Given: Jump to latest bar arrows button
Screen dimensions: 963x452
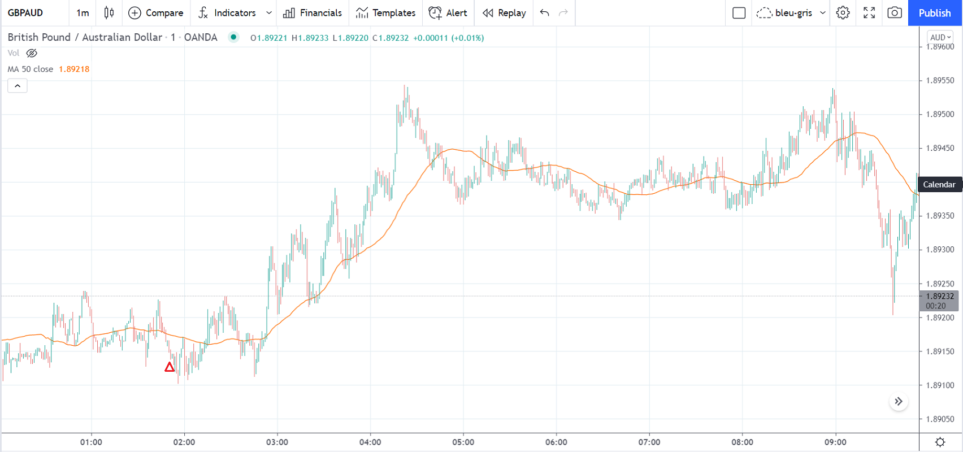Looking at the screenshot, I should [x=899, y=402].
